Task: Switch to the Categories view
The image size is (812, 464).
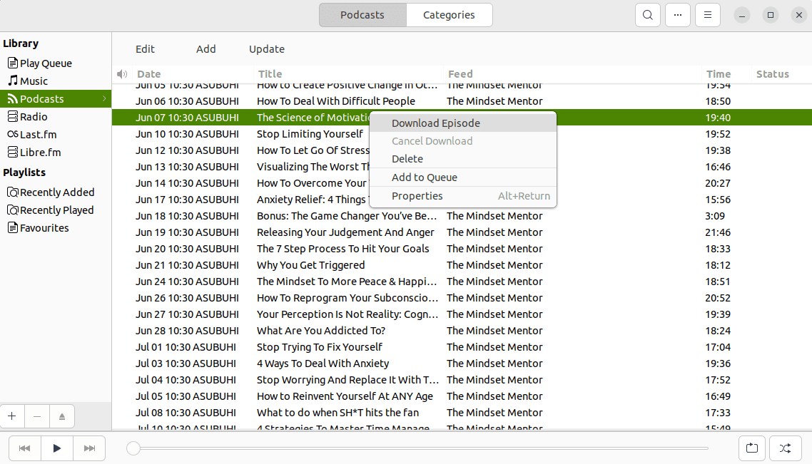Action: click(x=449, y=15)
